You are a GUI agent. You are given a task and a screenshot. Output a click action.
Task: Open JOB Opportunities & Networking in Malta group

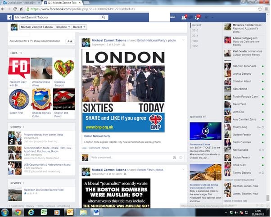point(47,165)
